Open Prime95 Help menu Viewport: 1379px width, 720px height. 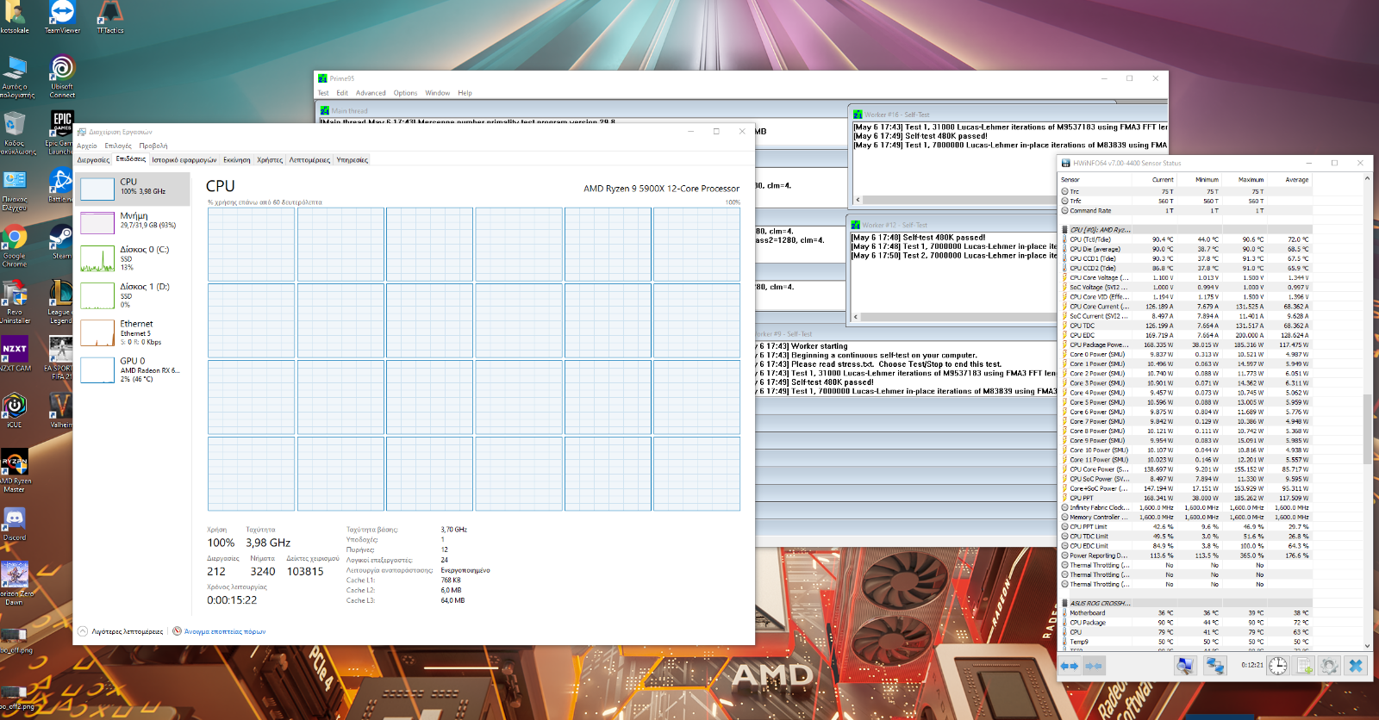465,93
